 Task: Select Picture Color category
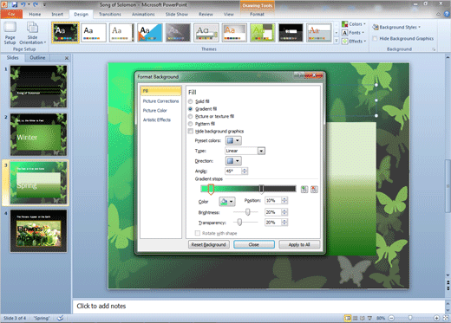(x=154, y=111)
